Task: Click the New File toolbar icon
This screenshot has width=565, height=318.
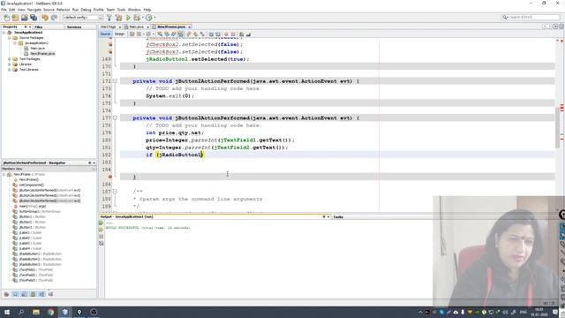Action: point(7,18)
